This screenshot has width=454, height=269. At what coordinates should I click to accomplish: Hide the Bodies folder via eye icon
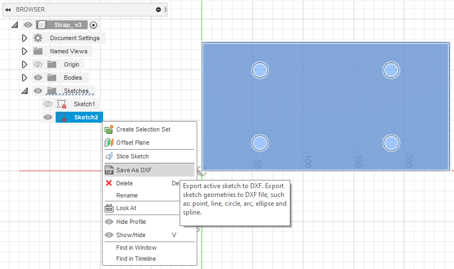point(38,78)
